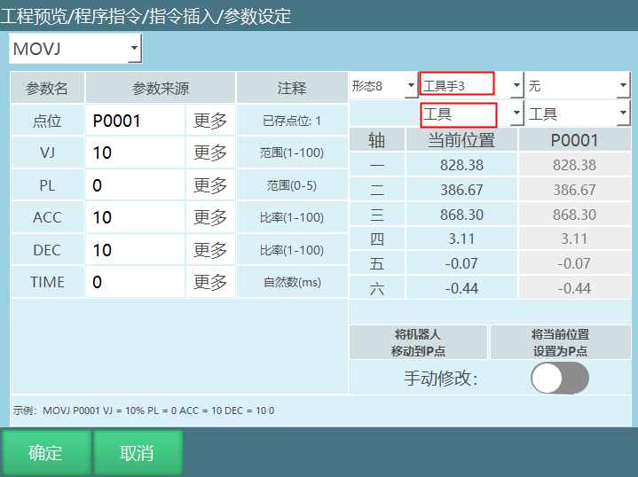
Task: Click the TIME value input field
Action: tap(135, 282)
